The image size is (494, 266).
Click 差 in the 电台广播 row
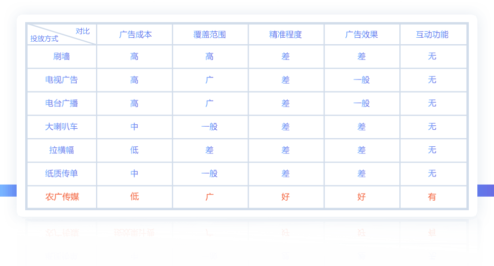point(285,103)
